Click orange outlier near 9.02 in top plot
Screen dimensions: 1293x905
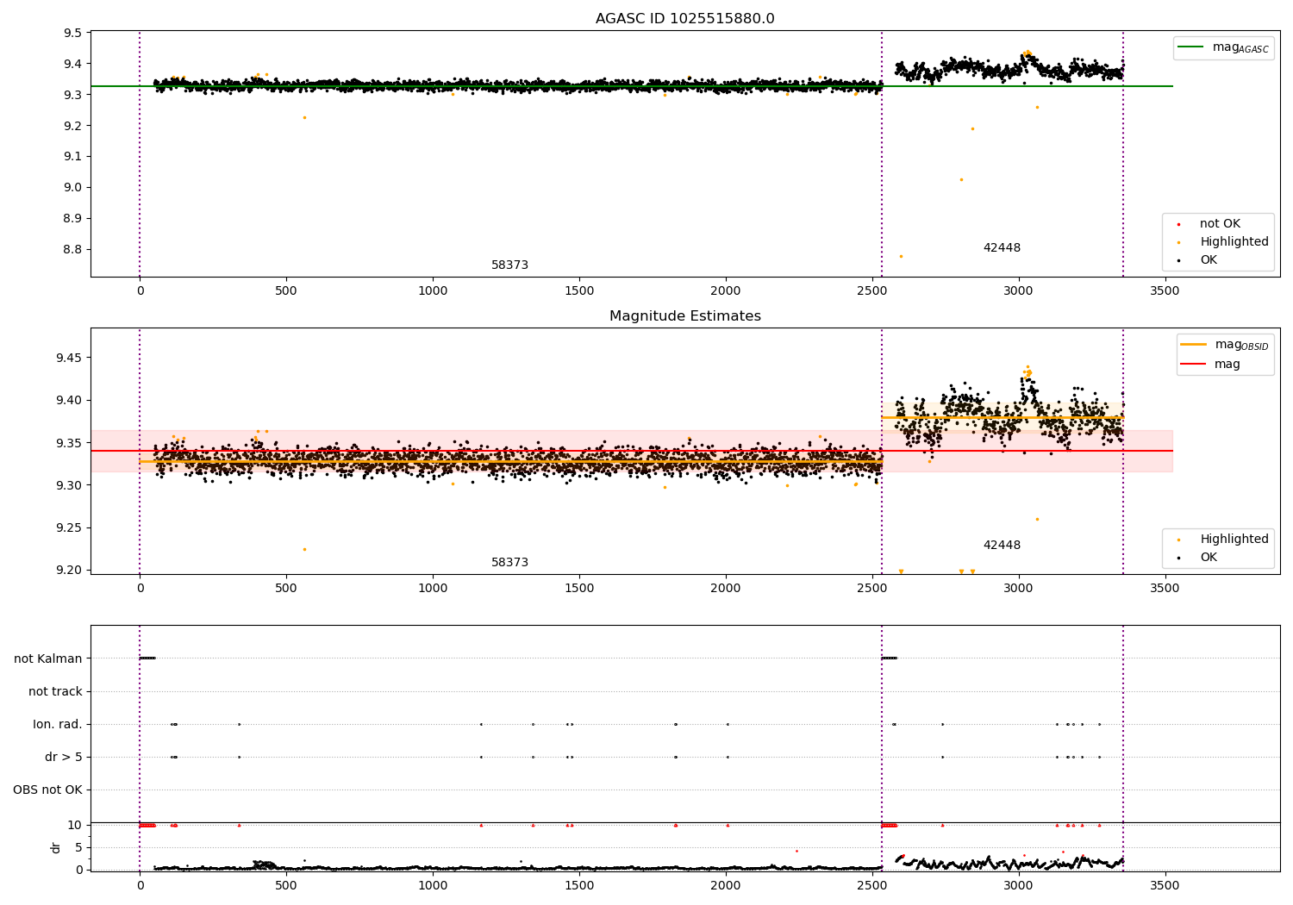pos(961,179)
